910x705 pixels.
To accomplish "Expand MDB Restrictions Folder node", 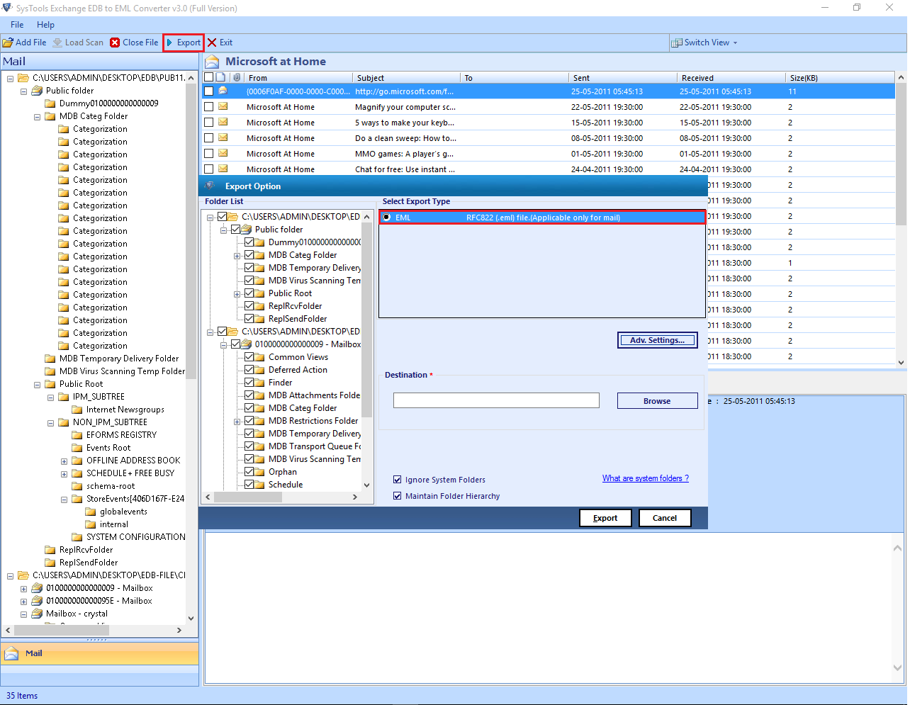I will [x=237, y=422].
